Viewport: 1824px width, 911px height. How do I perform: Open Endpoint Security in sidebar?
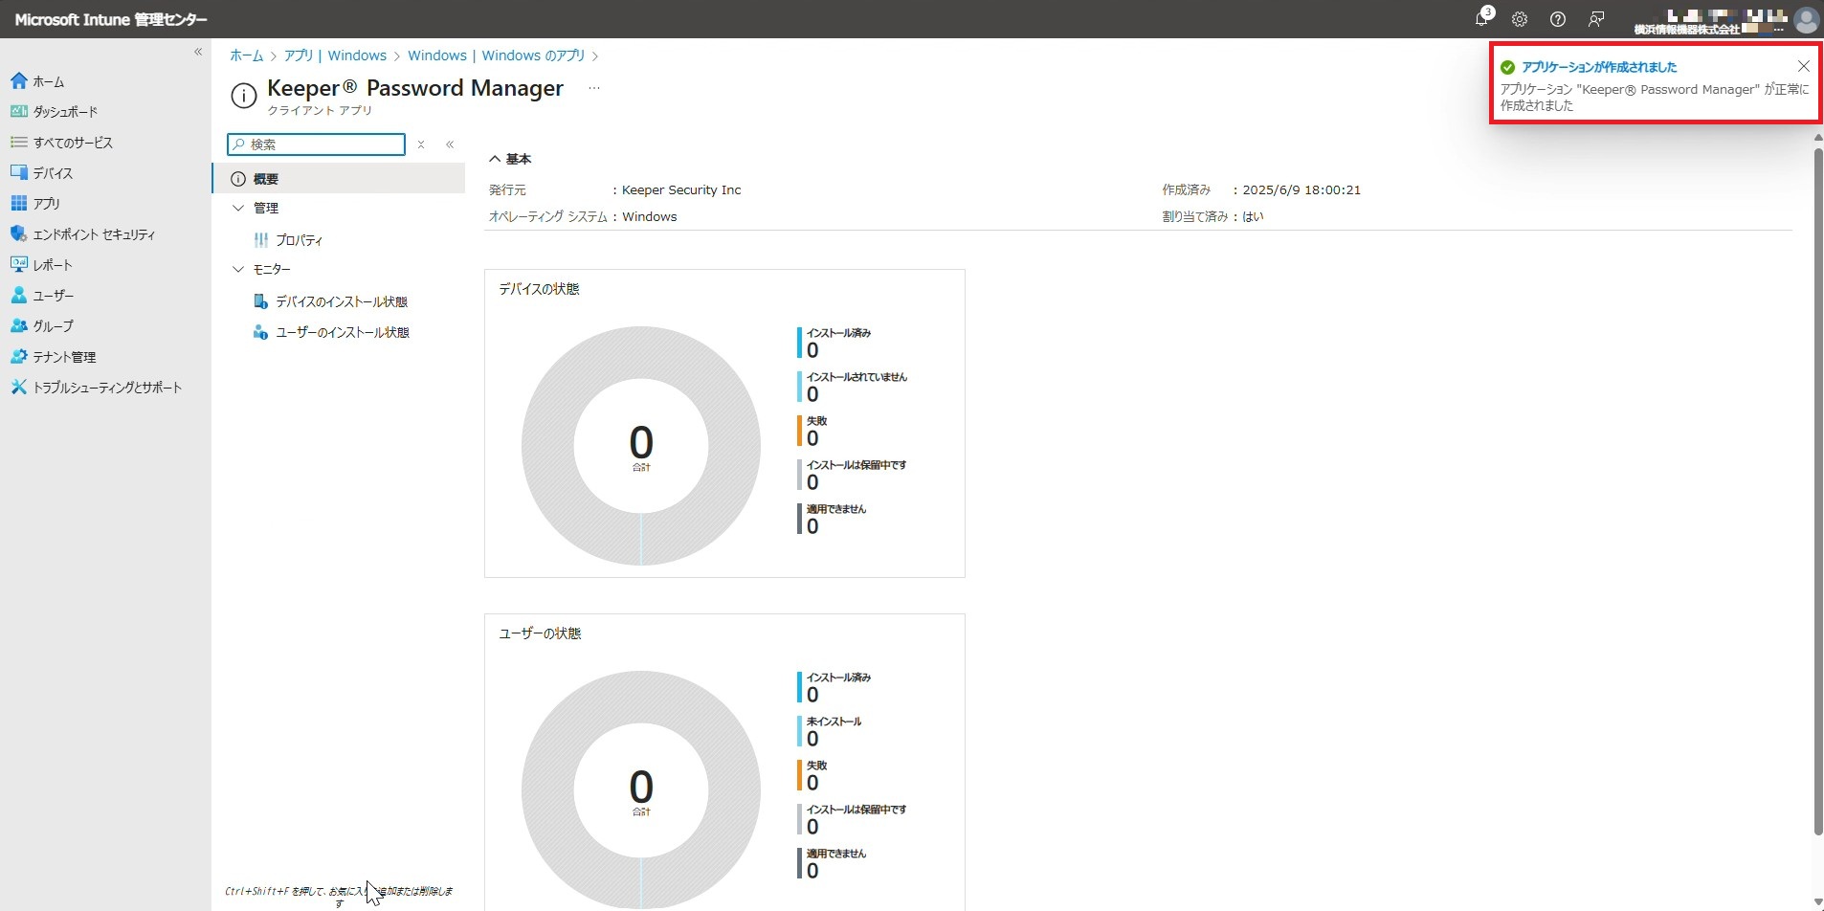coord(93,234)
